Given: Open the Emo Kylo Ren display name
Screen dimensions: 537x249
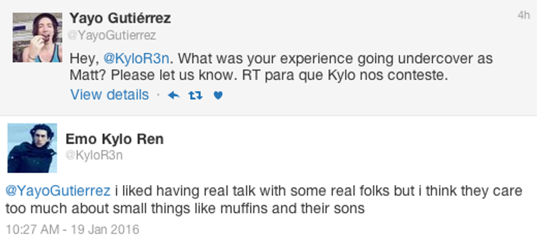Looking at the screenshot, I should point(115,139).
